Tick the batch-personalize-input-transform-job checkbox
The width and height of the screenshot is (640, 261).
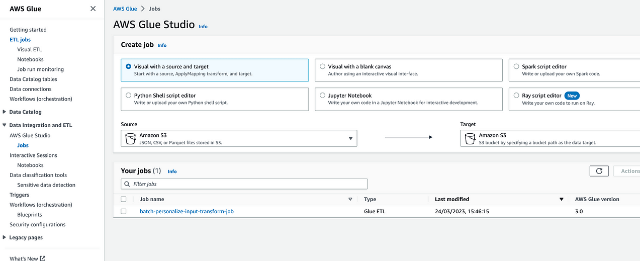(124, 212)
